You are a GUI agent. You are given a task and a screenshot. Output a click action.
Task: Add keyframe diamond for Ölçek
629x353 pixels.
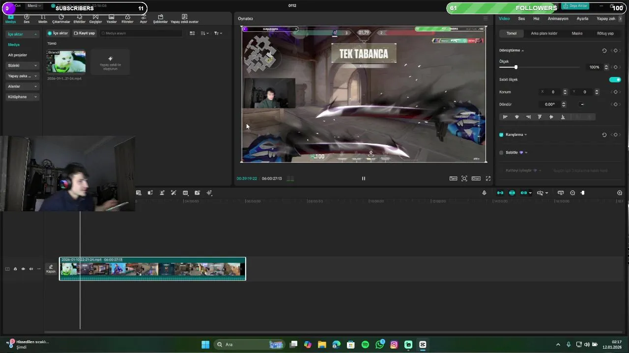[x=615, y=67]
